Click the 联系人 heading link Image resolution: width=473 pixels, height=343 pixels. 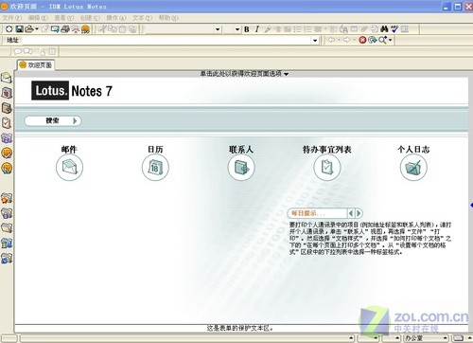241,149
